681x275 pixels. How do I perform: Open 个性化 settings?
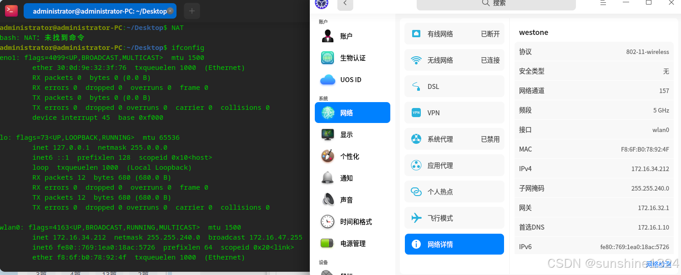click(x=353, y=156)
